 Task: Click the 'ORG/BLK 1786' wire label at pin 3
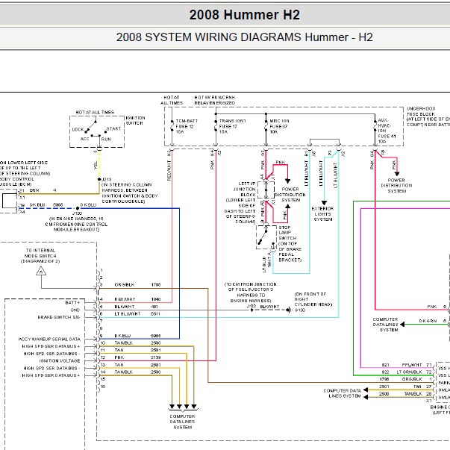[x=137, y=284]
